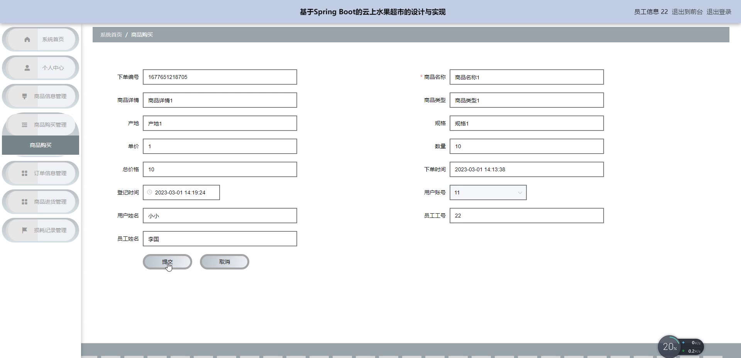
Task: Select the 商品购买 submenu item
Action: (x=41, y=145)
